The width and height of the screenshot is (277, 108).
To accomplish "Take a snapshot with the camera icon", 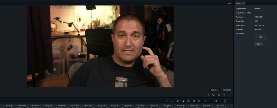I will (x=219, y=95).
